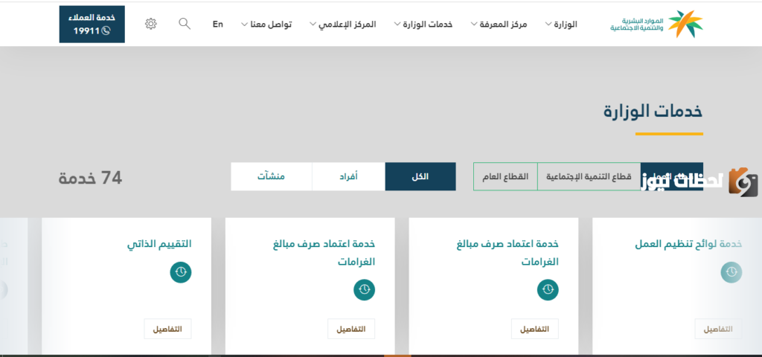Expand the الوزارة navigation menu

pos(561,25)
